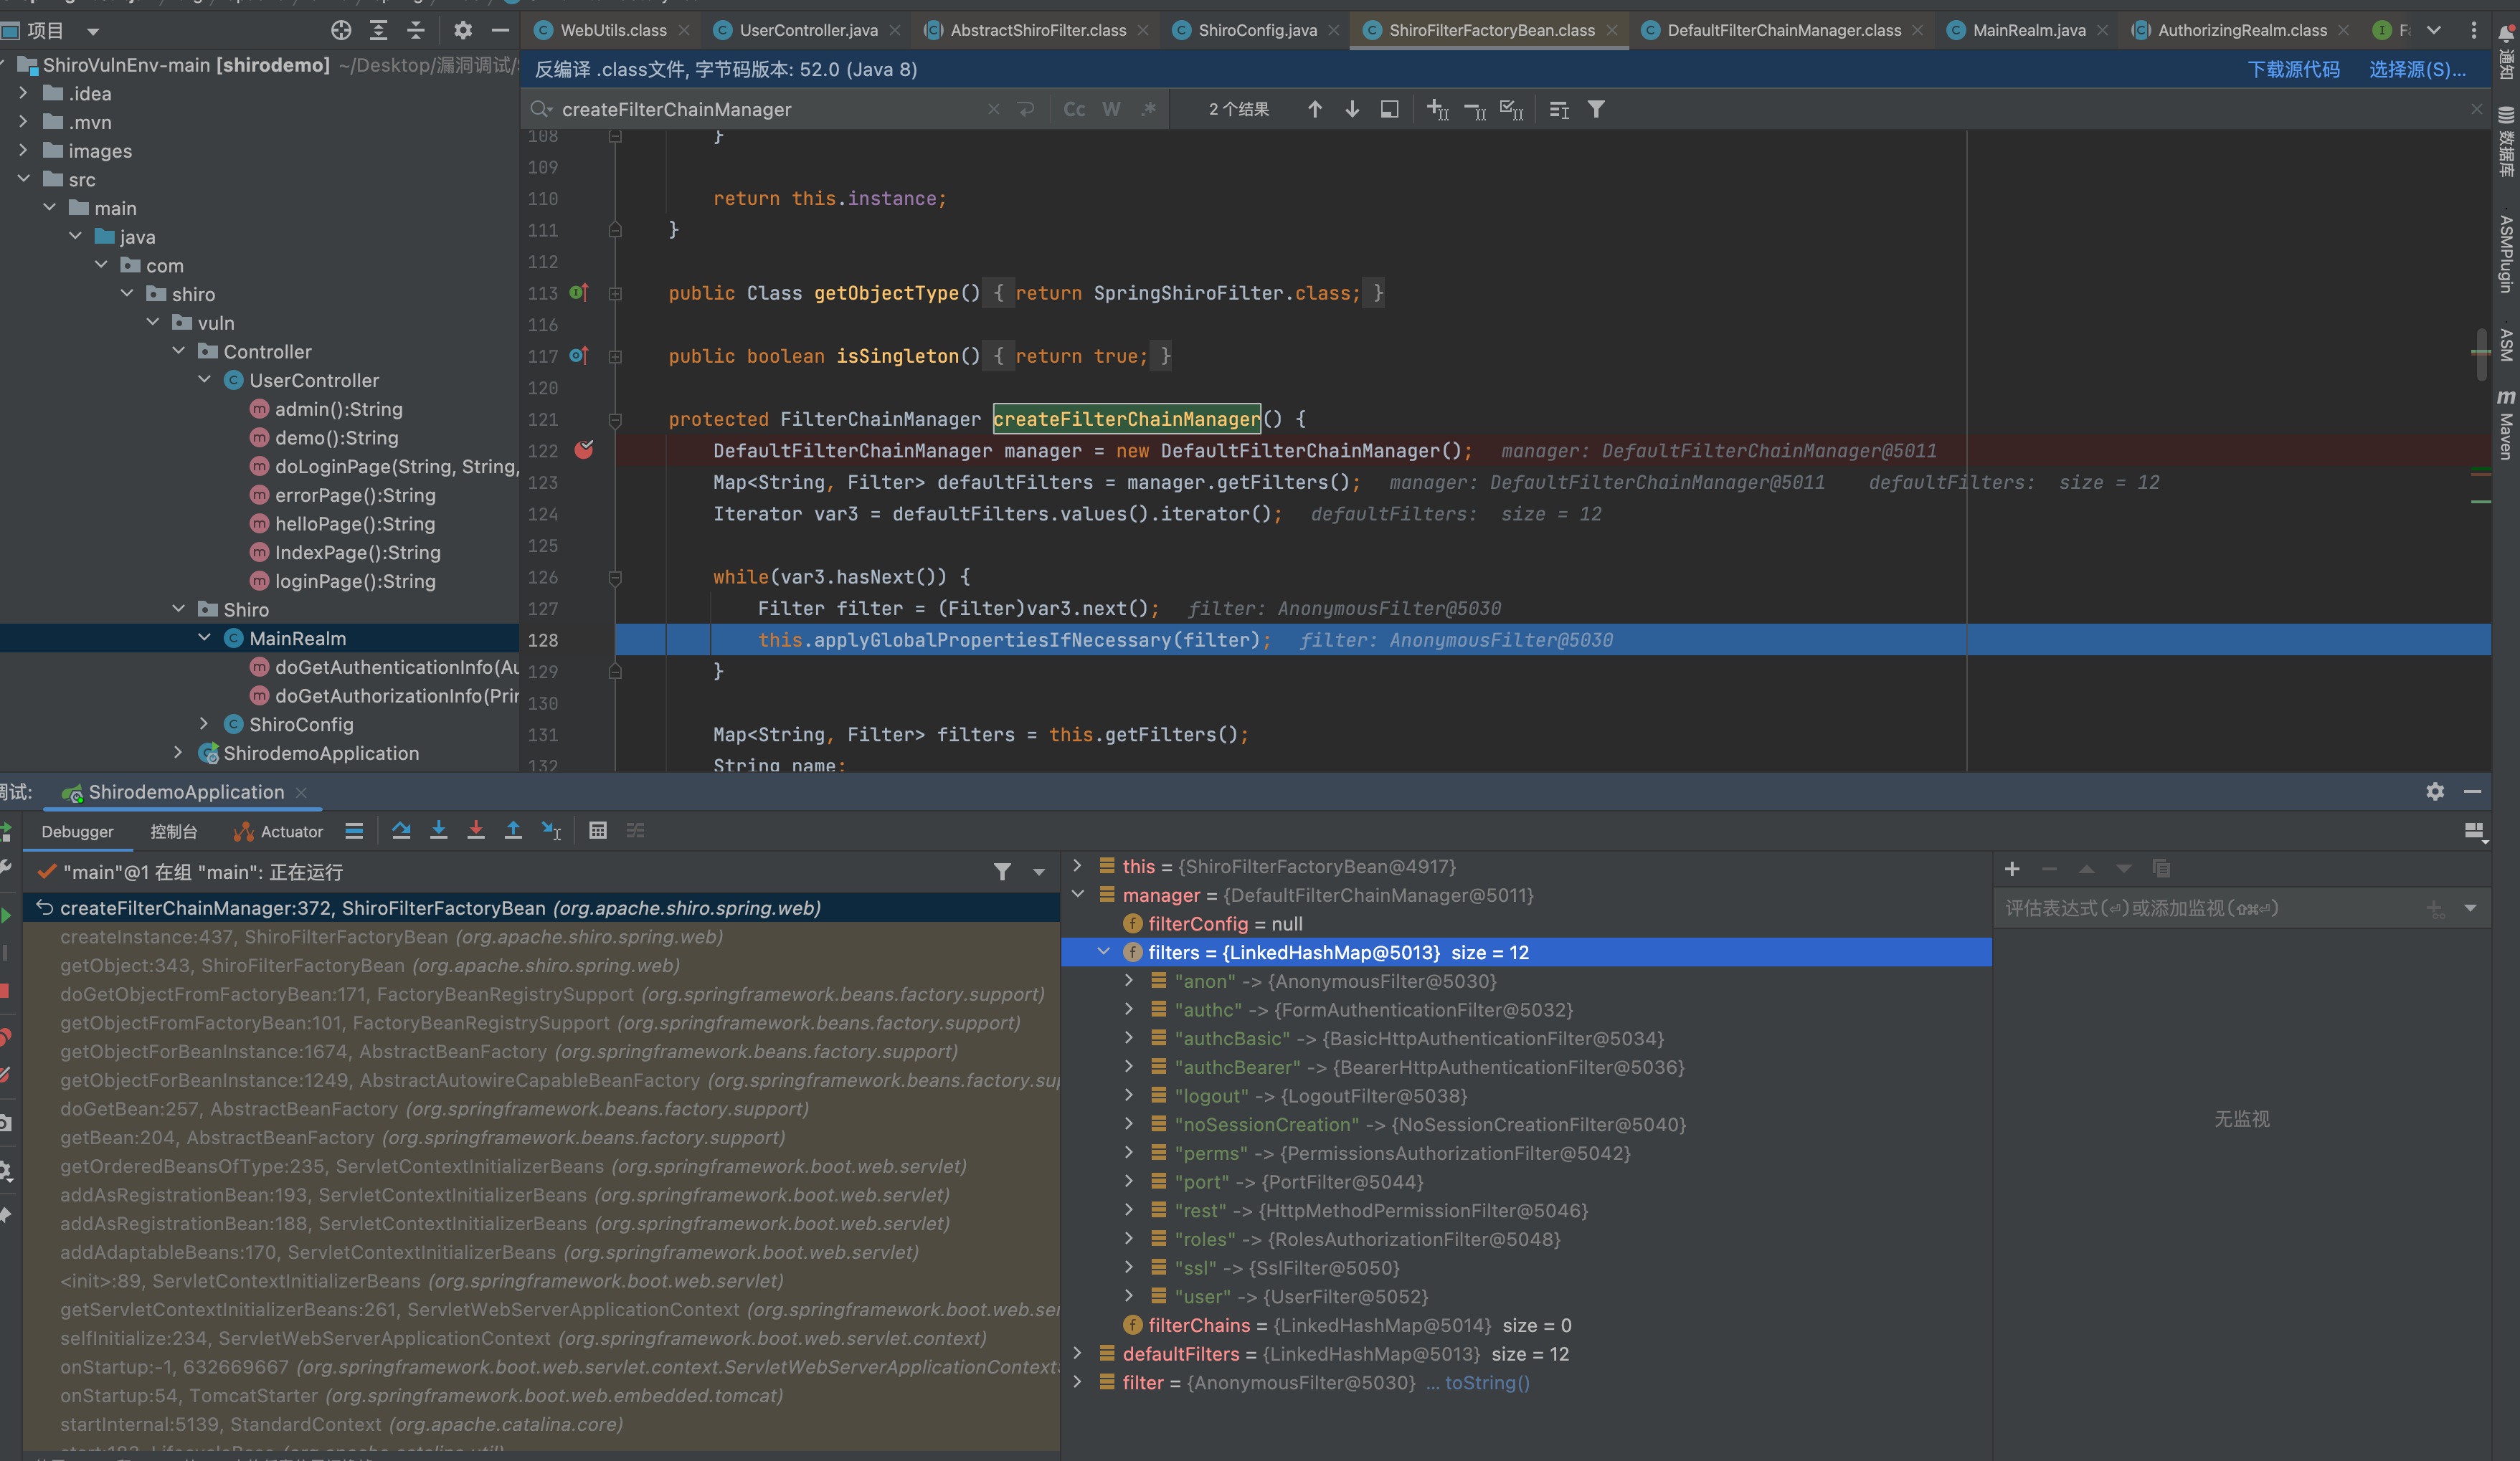Click the frames filter funnel icon

(x=1002, y=872)
